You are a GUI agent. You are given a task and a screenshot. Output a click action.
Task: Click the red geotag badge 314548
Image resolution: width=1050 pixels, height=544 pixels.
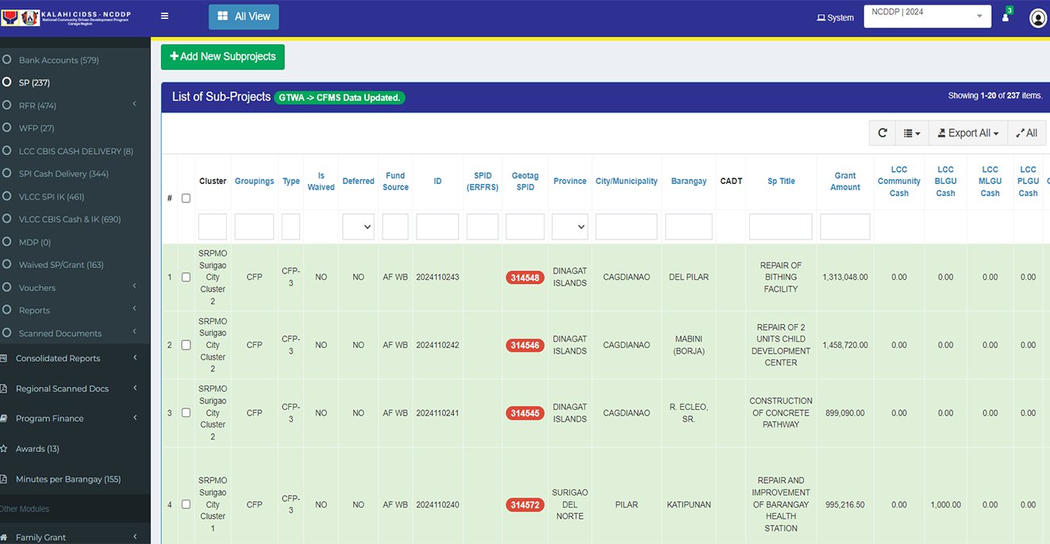(x=525, y=278)
